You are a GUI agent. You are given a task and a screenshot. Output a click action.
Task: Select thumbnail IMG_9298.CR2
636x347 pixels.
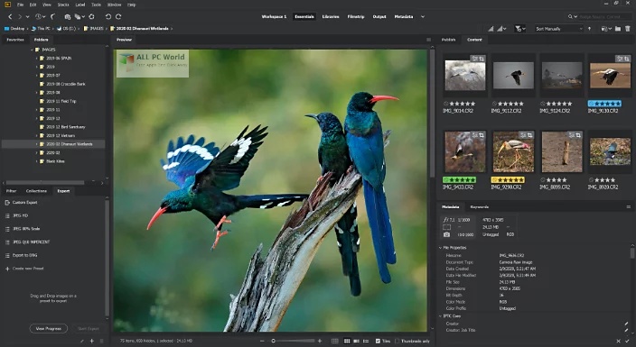(513, 152)
